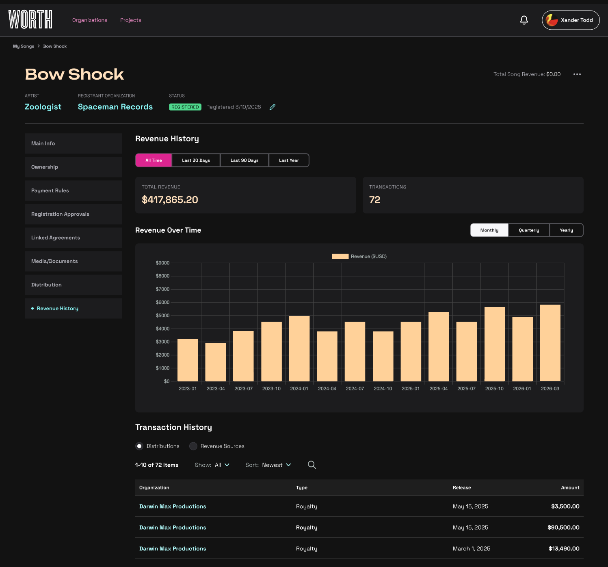This screenshot has width=608, height=567.
Task: Select the Last 30 Days filter
Action: coord(196,160)
